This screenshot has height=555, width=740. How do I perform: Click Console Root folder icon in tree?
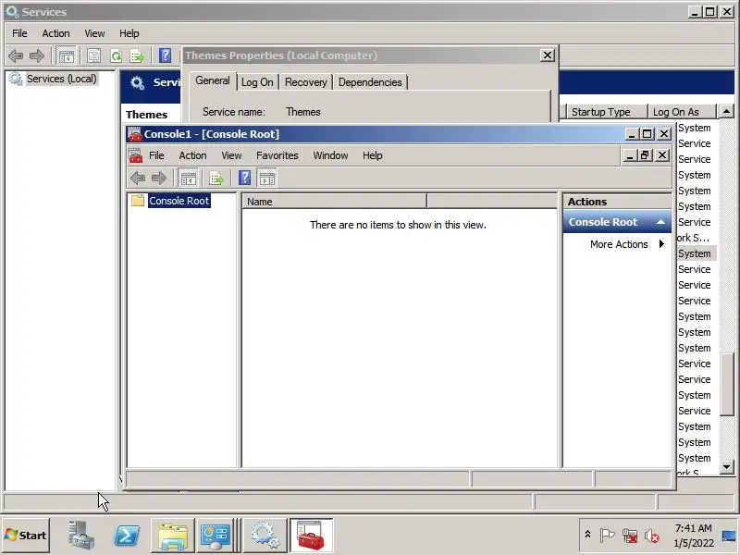tap(137, 201)
